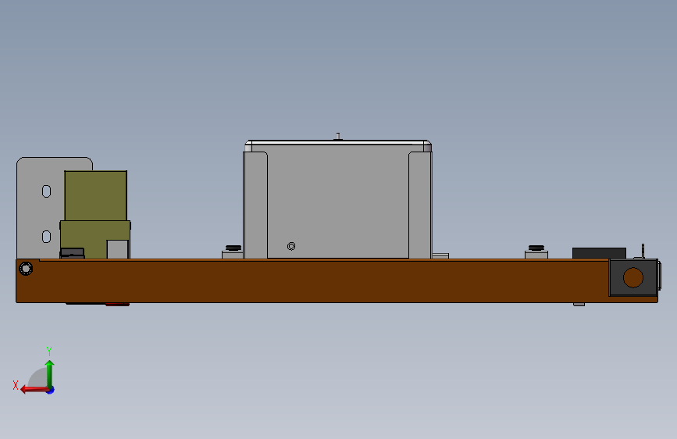Click the black bolt head right of housing

click(x=536, y=248)
